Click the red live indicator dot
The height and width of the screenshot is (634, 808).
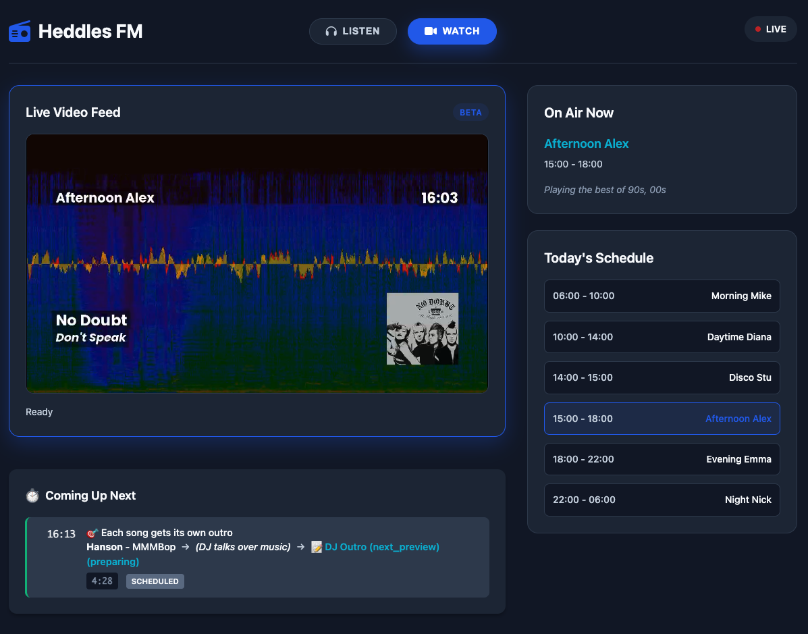pyautogui.click(x=758, y=29)
